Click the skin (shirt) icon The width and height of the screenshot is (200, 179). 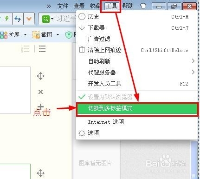[143, 6]
